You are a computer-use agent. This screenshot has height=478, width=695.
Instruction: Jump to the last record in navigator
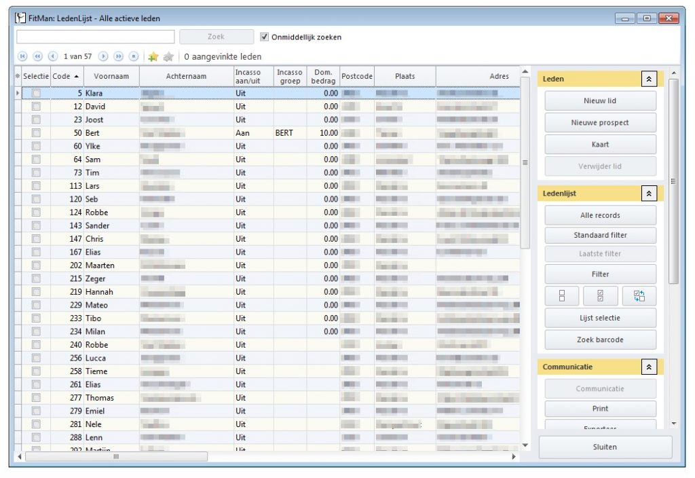coord(134,56)
